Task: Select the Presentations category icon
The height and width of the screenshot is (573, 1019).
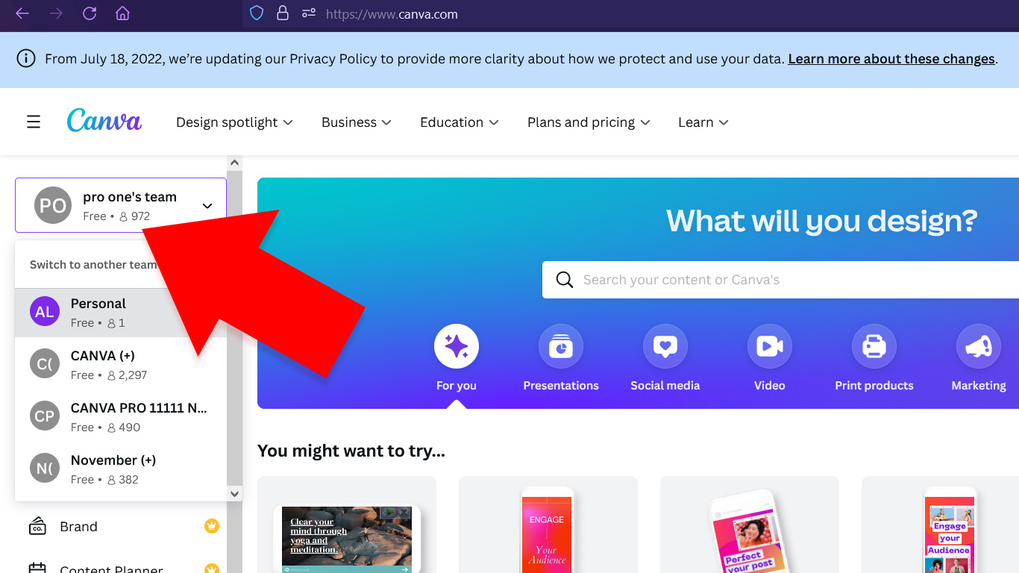Action: (561, 346)
